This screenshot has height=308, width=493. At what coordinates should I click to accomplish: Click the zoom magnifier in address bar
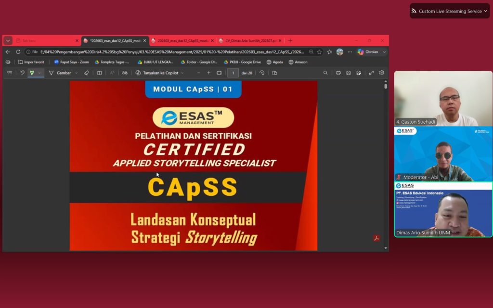(x=311, y=52)
